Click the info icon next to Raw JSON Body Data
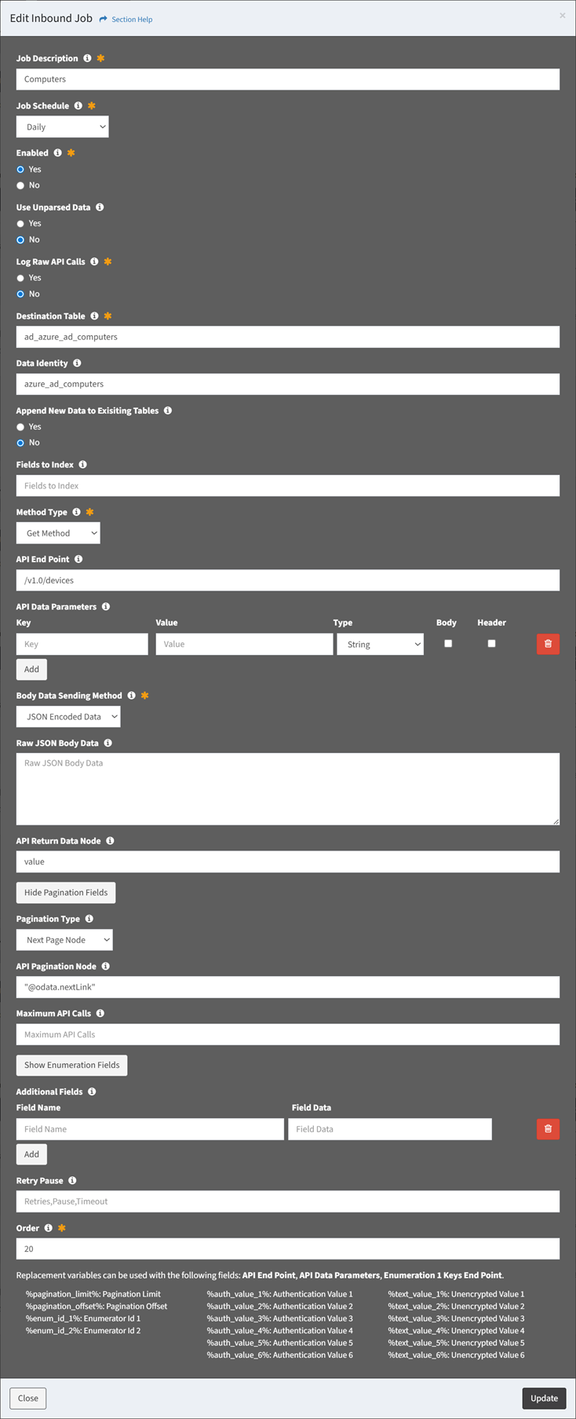The height and width of the screenshot is (1419, 576). point(108,743)
